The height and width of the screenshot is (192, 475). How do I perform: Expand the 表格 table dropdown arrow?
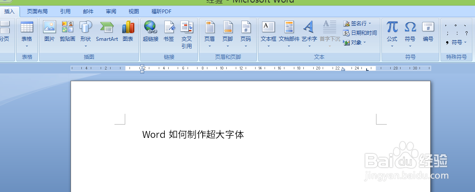[27, 46]
